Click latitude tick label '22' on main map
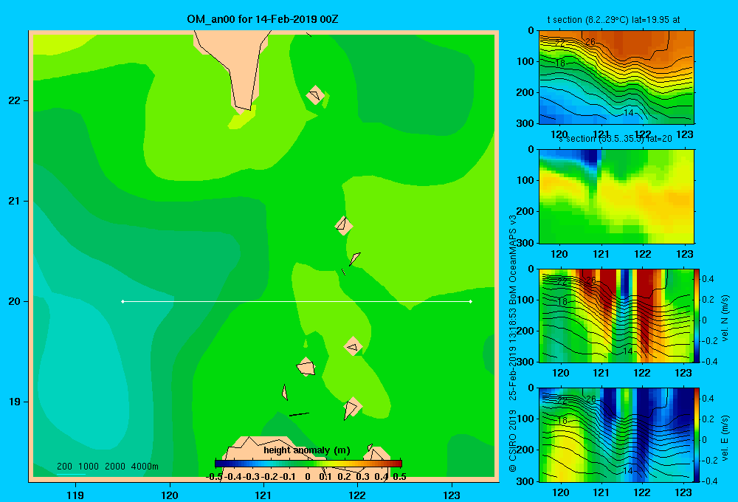 pos(15,100)
